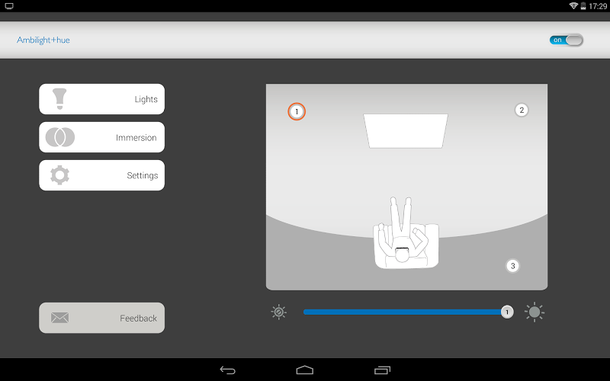
Task: Click the brightness slider track
Action: 405,312
